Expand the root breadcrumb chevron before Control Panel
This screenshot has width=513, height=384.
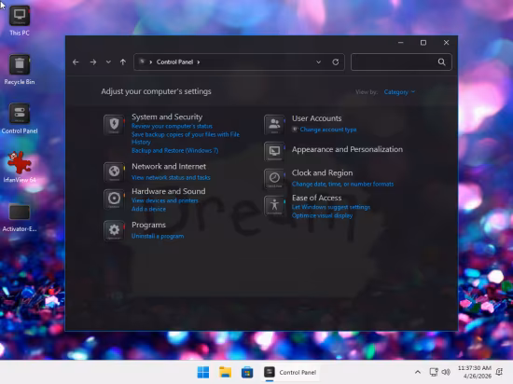coord(151,62)
